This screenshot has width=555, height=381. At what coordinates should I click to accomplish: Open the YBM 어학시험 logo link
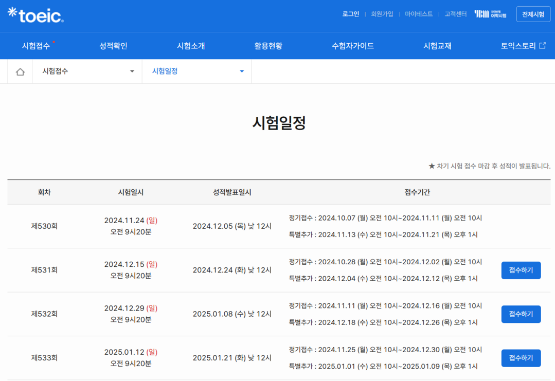coord(490,14)
